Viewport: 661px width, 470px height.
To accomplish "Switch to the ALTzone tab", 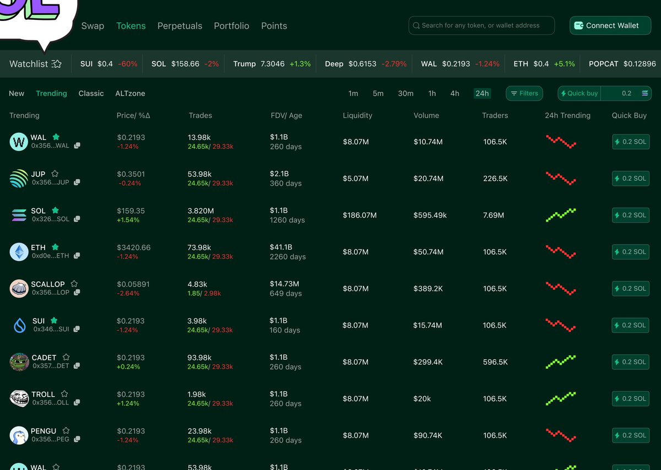I will click(x=130, y=94).
